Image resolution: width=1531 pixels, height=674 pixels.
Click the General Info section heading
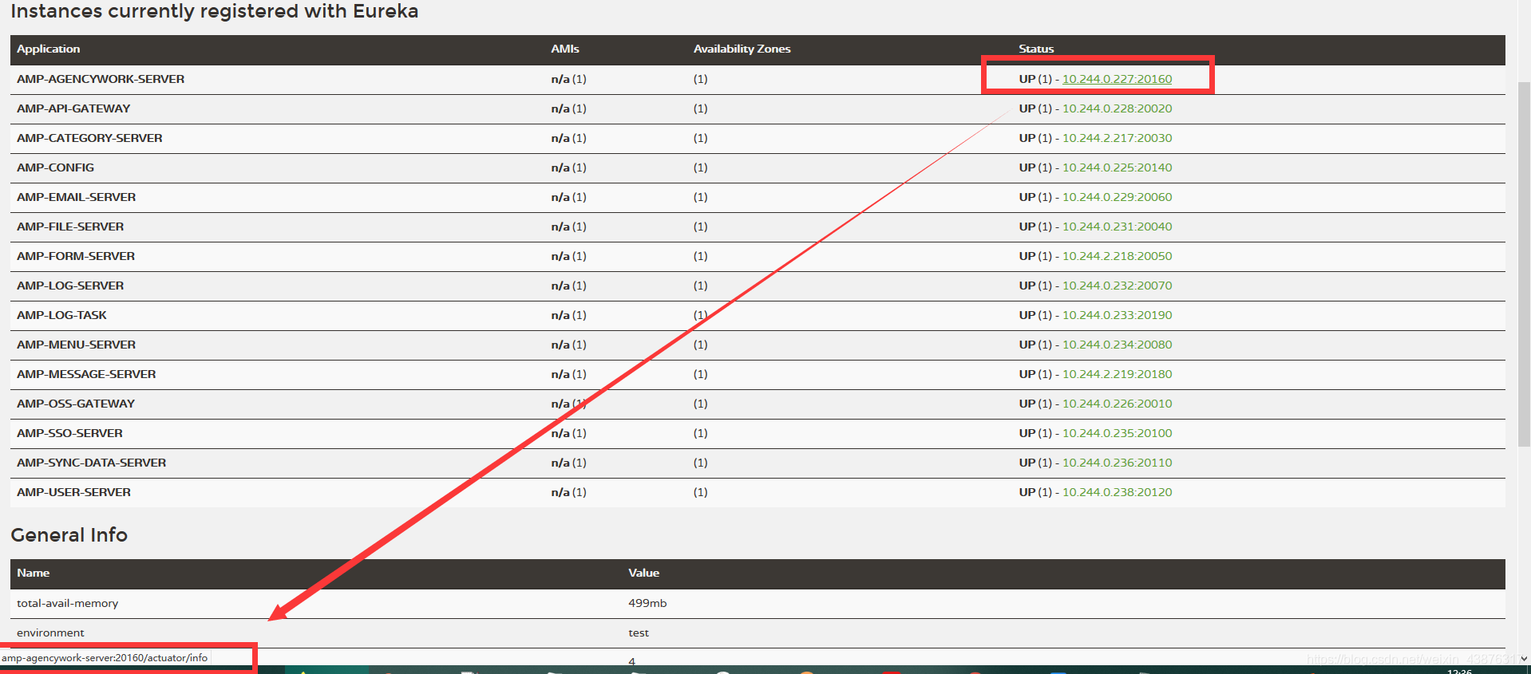pos(69,534)
